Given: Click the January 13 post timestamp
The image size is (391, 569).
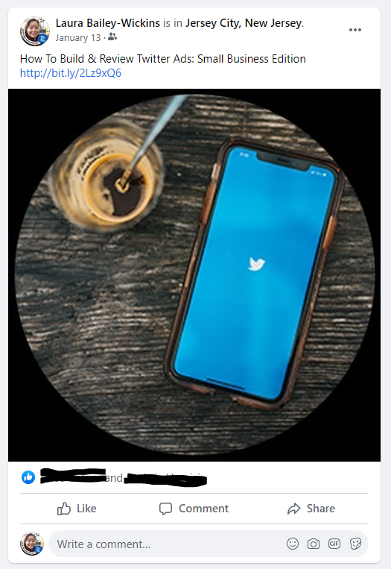Looking at the screenshot, I should click(78, 38).
